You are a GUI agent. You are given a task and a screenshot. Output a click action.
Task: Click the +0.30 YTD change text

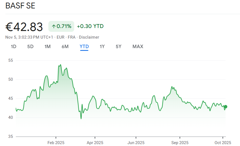point(90,26)
